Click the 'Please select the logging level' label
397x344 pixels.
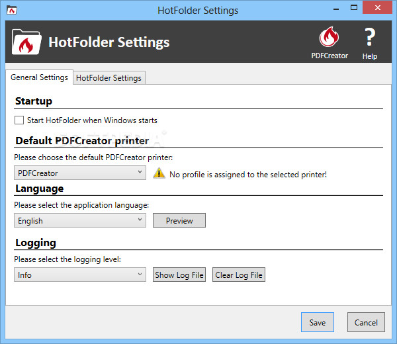pyautogui.click(x=67, y=259)
